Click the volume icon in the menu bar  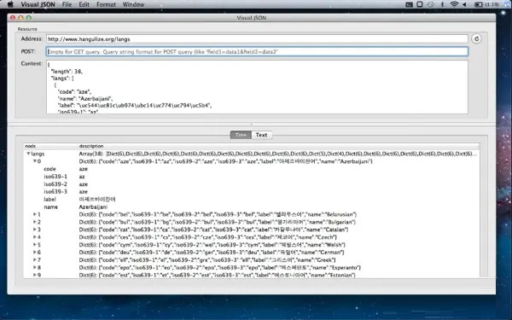pyautogui.click(x=465, y=4)
